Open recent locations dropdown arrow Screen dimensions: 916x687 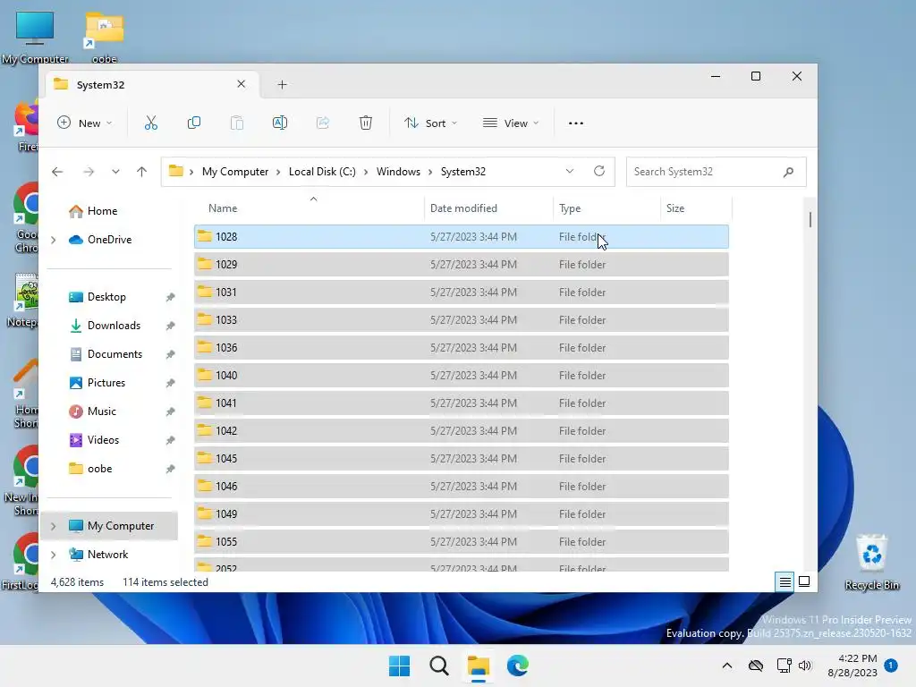pos(115,172)
